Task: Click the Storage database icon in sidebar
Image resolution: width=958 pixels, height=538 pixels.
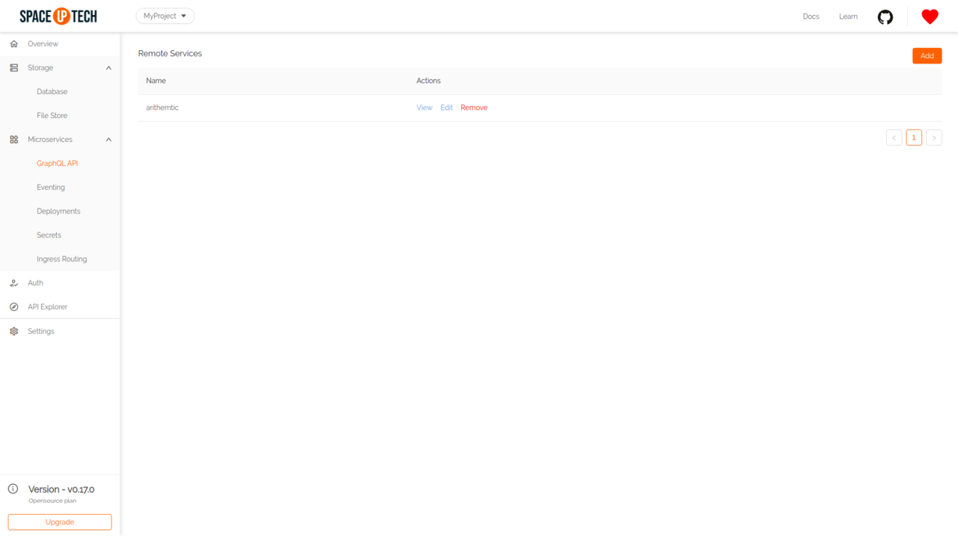Action: (13, 68)
